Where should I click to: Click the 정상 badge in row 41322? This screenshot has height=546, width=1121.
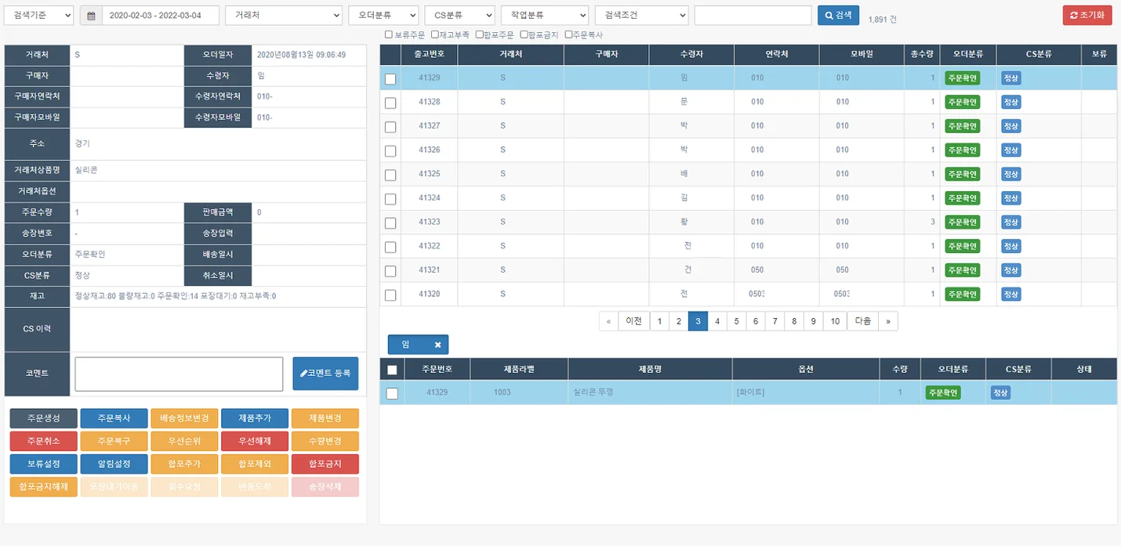pyautogui.click(x=1010, y=246)
